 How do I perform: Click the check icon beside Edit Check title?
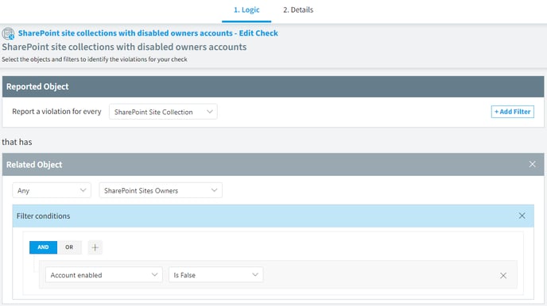pyautogui.click(x=8, y=33)
